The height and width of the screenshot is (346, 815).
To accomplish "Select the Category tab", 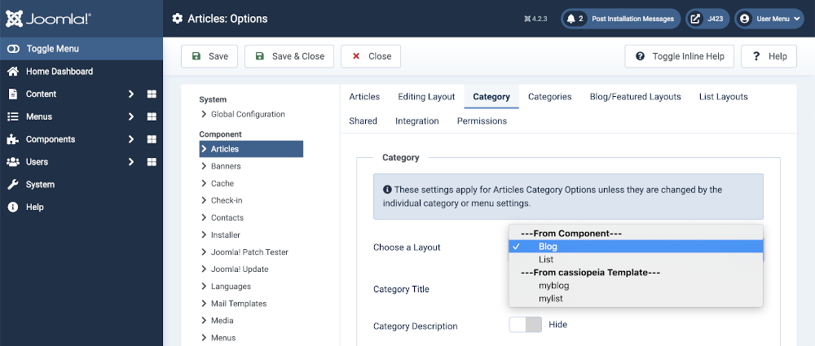I will [x=491, y=97].
